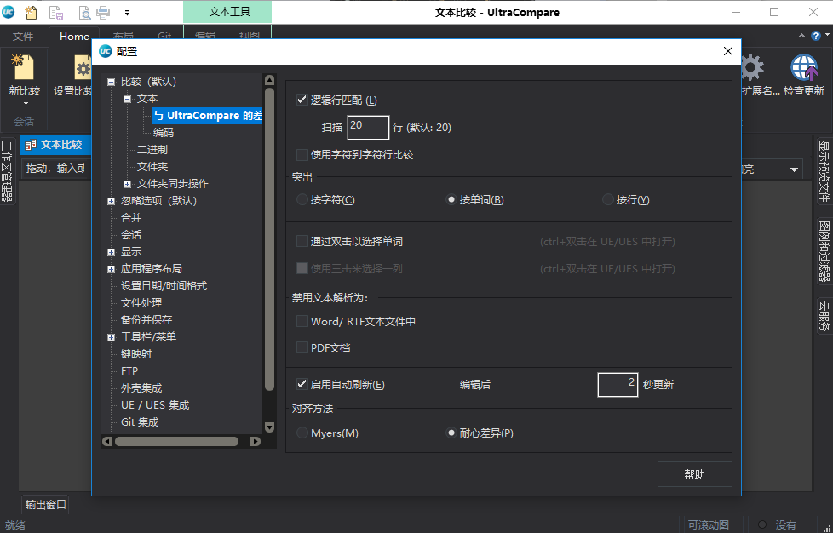
Task: Open the 云服务 side panel
Action: coord(823,317)
